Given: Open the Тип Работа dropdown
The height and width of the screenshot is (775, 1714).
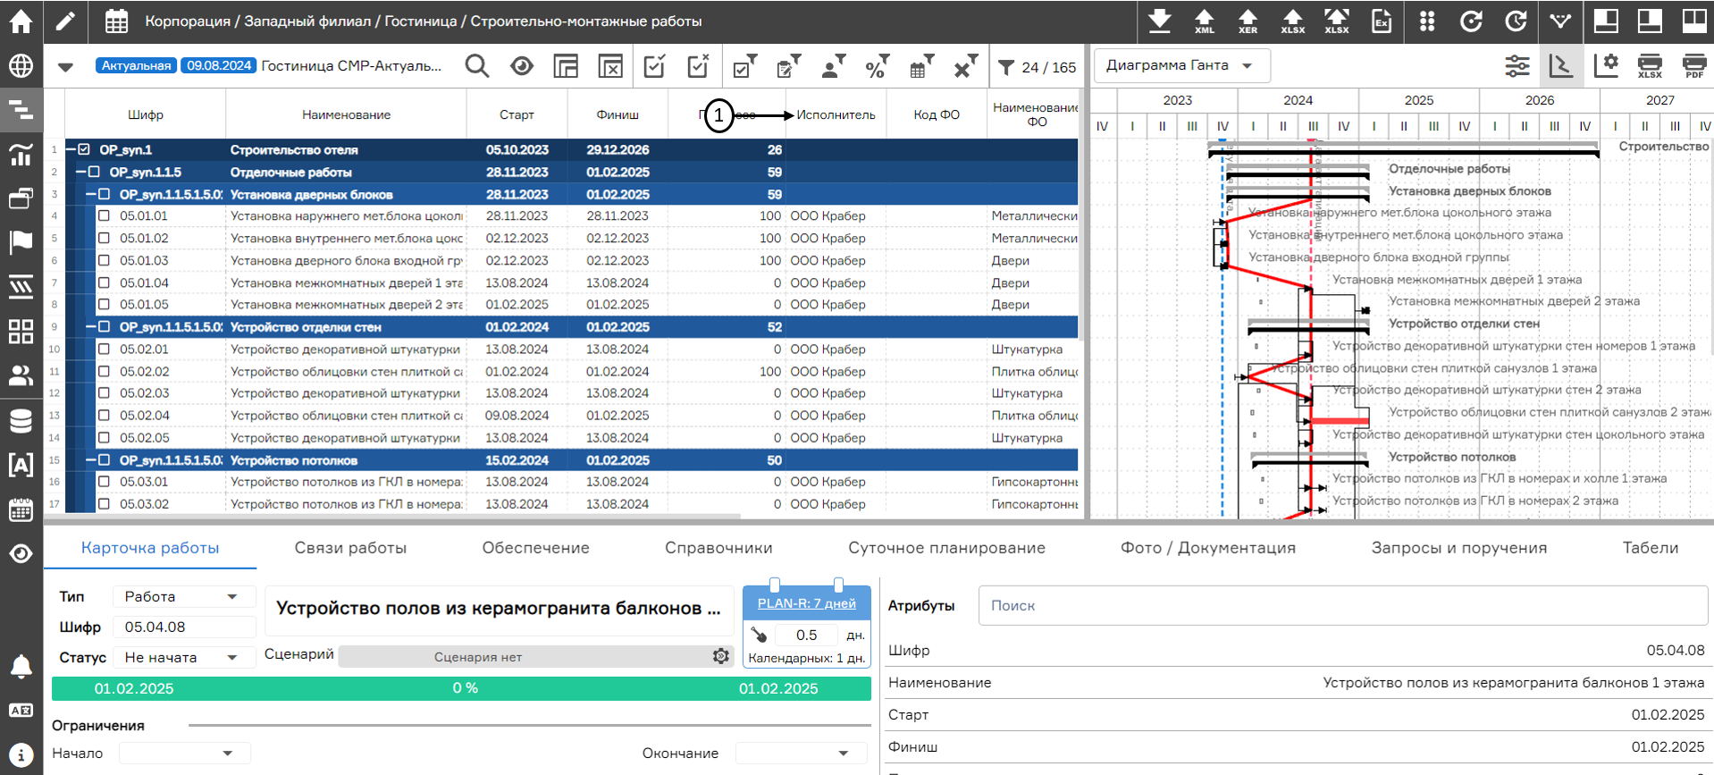Looking at the screenshot, I should 182,596.
